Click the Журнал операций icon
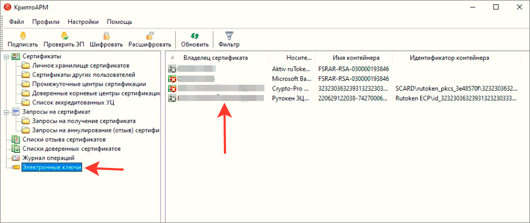 [16, 158]
